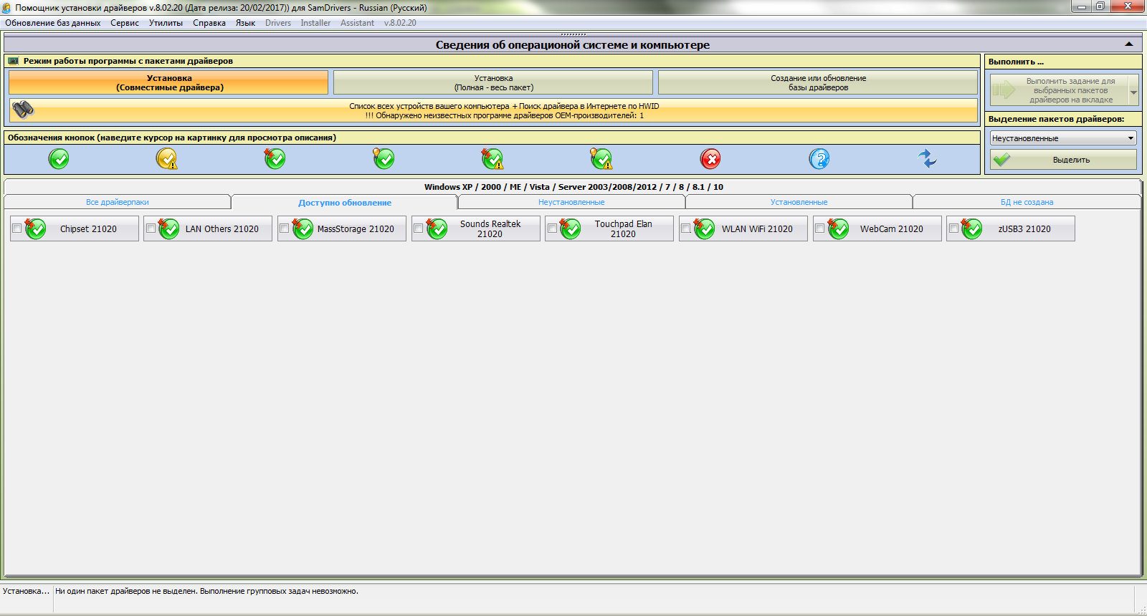Image resolution: width=1147 pixels, height=616 pixels.
Task: Click the MassStorage 21020 driver pack button
Action: (x=356, y=228)
